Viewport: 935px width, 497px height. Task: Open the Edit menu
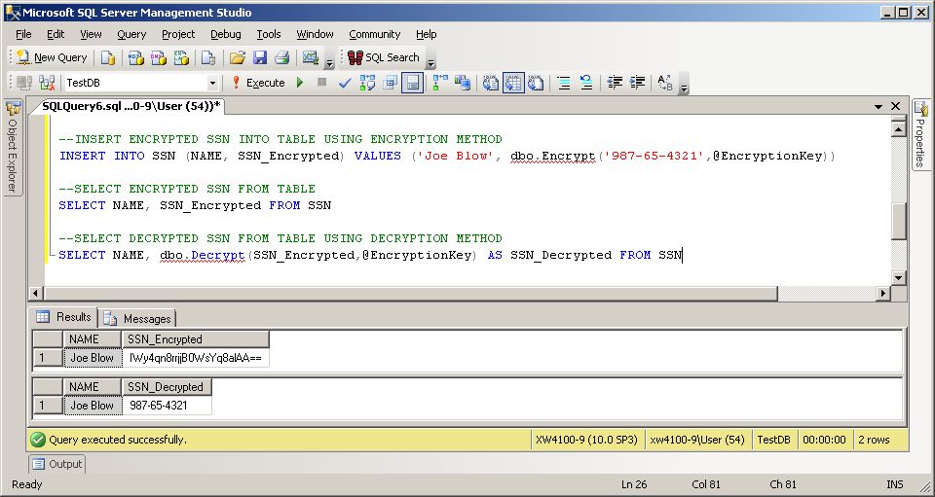click(56, 34)
